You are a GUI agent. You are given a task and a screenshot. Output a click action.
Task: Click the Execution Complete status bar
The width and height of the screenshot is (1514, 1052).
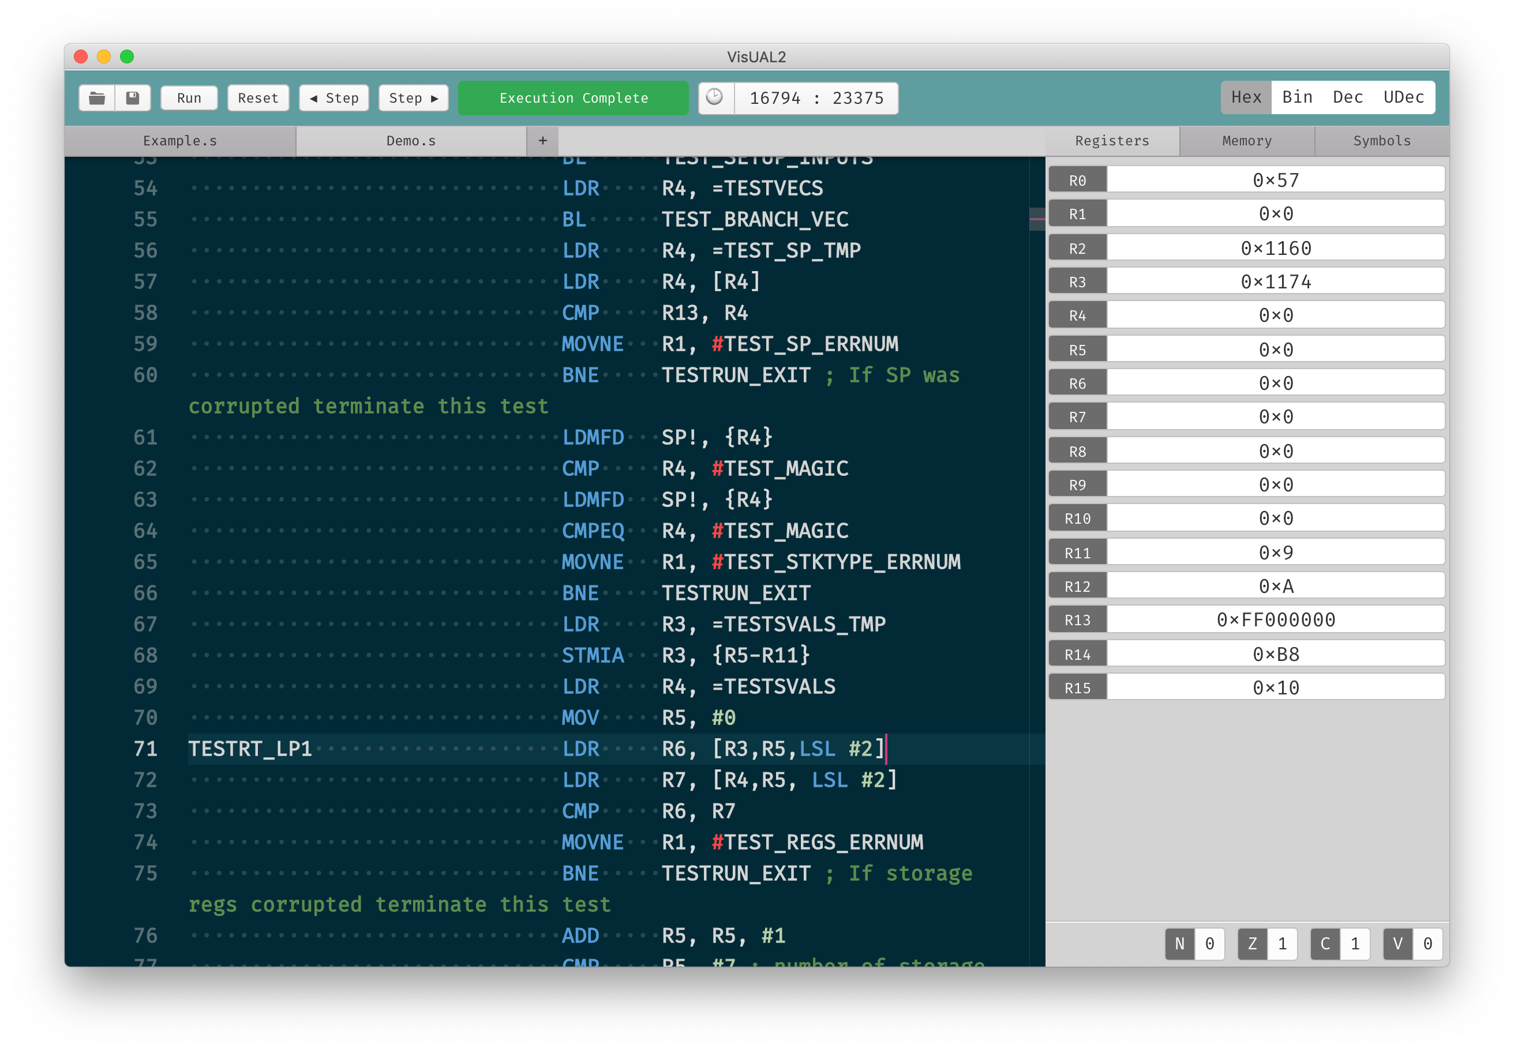point(573,98)
